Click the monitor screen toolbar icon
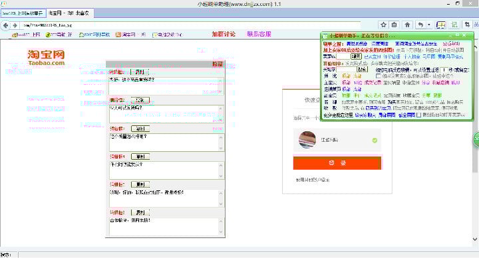Screen dimensions: 479x258 click(440, 25)
